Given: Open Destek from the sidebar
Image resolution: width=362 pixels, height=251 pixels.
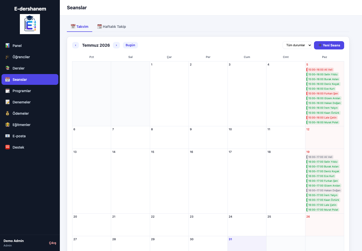Looking at the screenshot, I should point(30,147).
